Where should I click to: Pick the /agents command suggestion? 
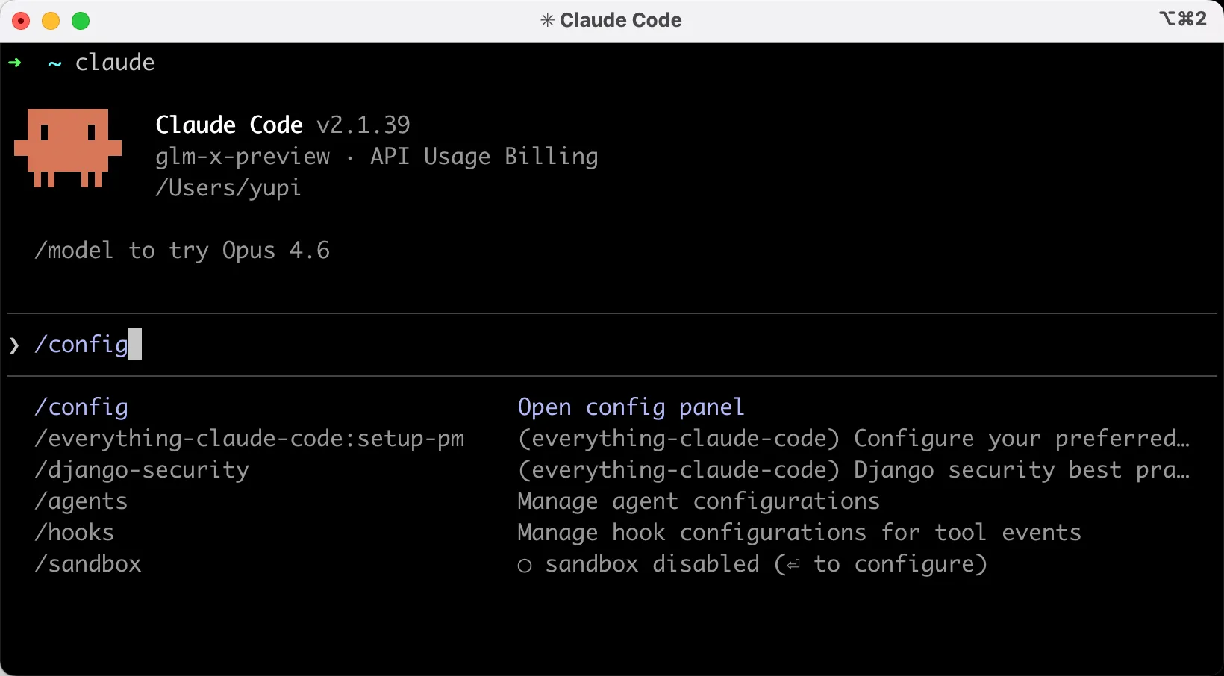click(81, 501)
